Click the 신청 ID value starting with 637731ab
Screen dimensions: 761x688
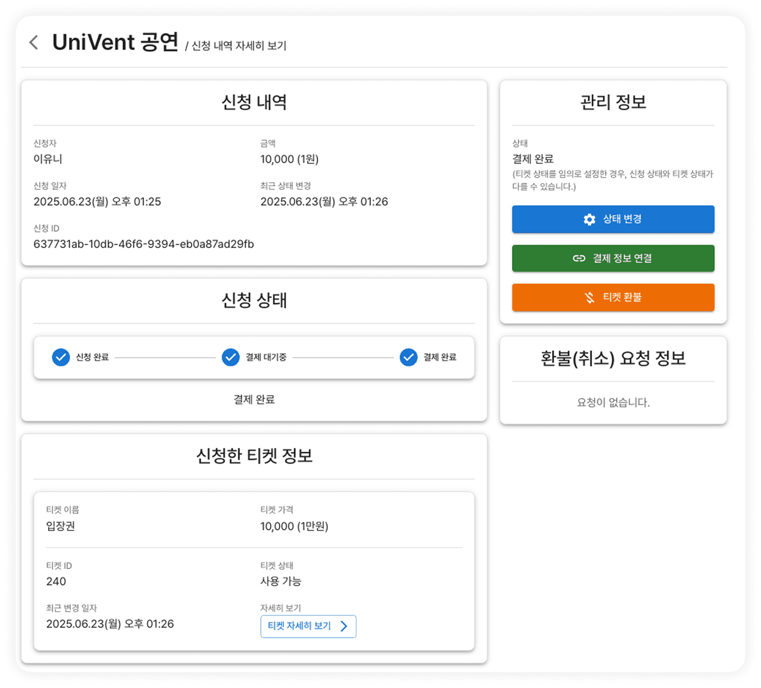click(144, 244)
